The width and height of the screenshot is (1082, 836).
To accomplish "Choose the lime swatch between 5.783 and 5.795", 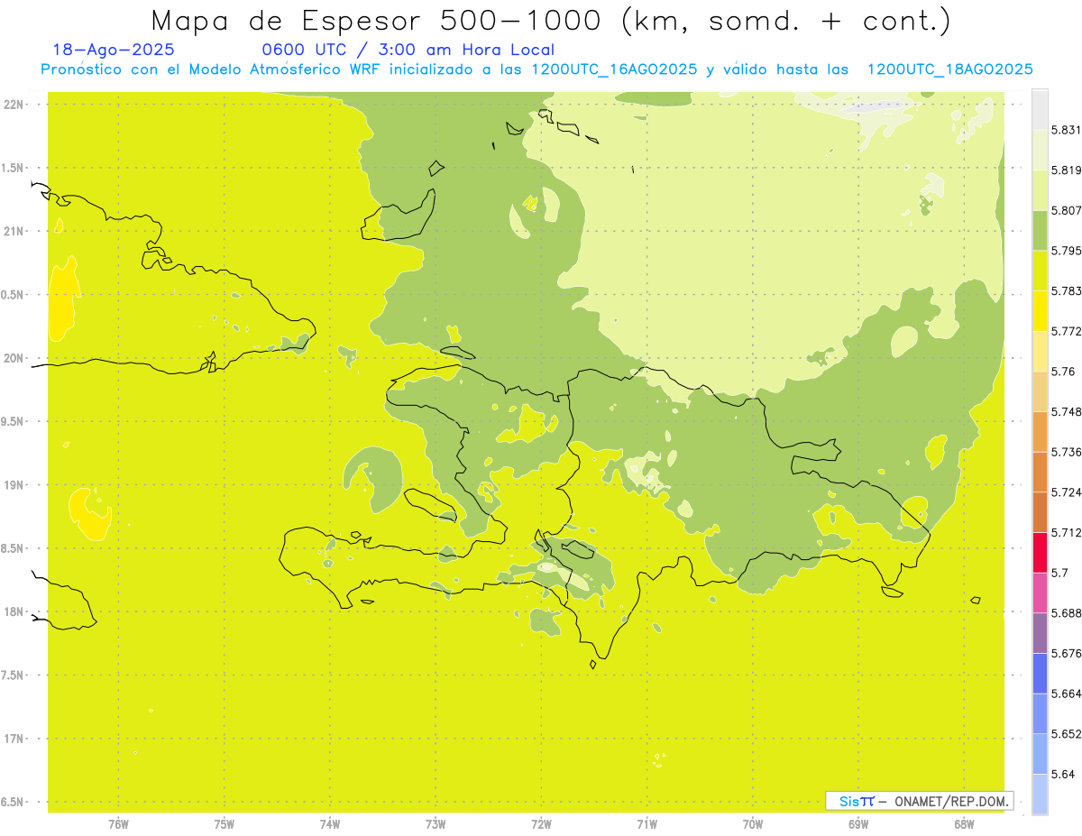I will click(1040, 271).
